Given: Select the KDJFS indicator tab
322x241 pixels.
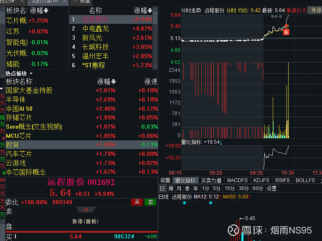Looking at the screenshot, I should tap(261, 180).
